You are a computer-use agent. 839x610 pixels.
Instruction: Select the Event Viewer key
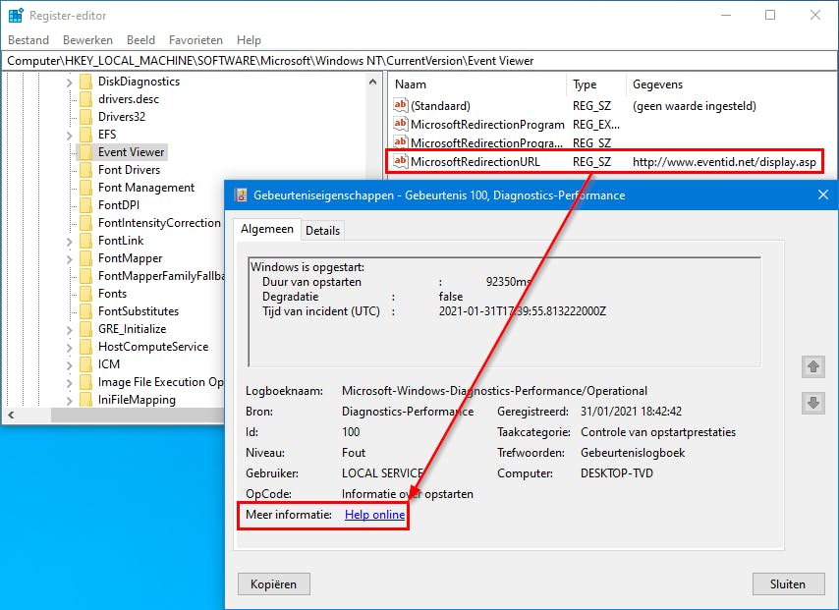tap(131, 152)
